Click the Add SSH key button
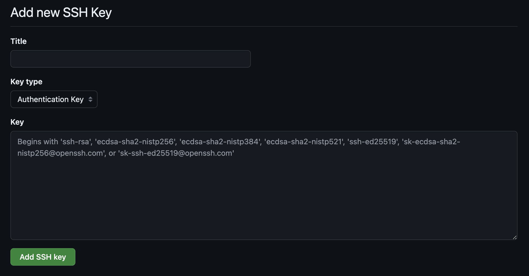The width and height of the screenshot is (529, 276). (43, 257)
